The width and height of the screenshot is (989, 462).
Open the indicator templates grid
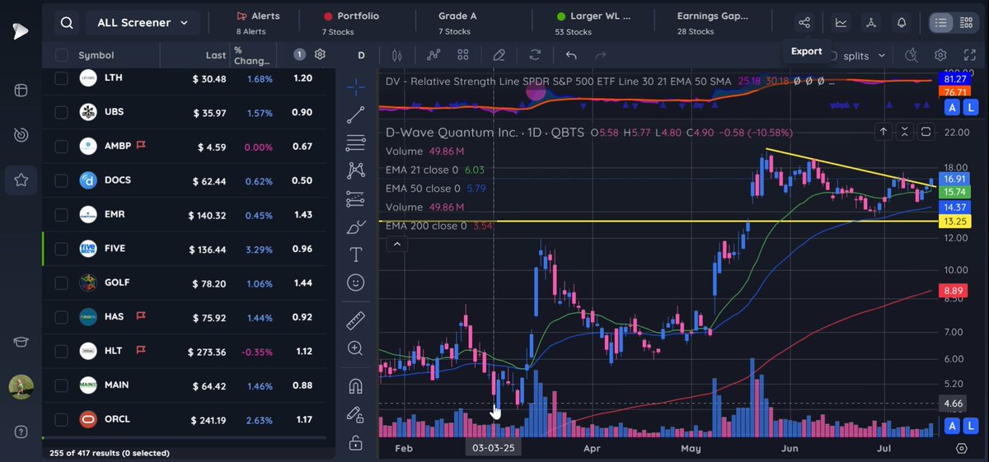[463, 55]
